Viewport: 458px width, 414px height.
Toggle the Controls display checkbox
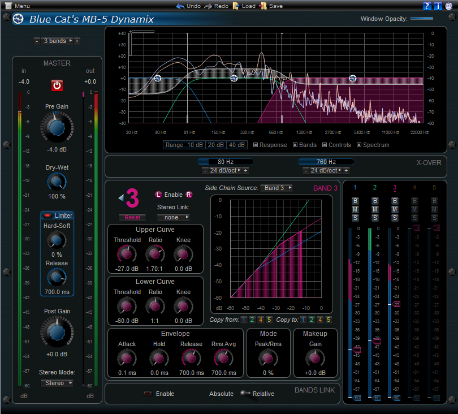pos(325,145)
